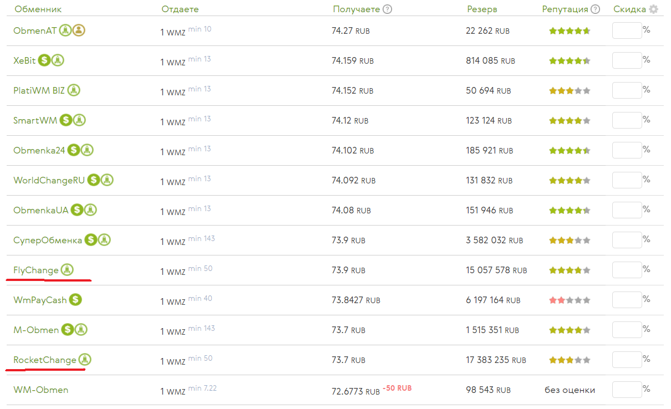Click the Обменник column header
Screen dimensions: 671x409
click(38, 9)
